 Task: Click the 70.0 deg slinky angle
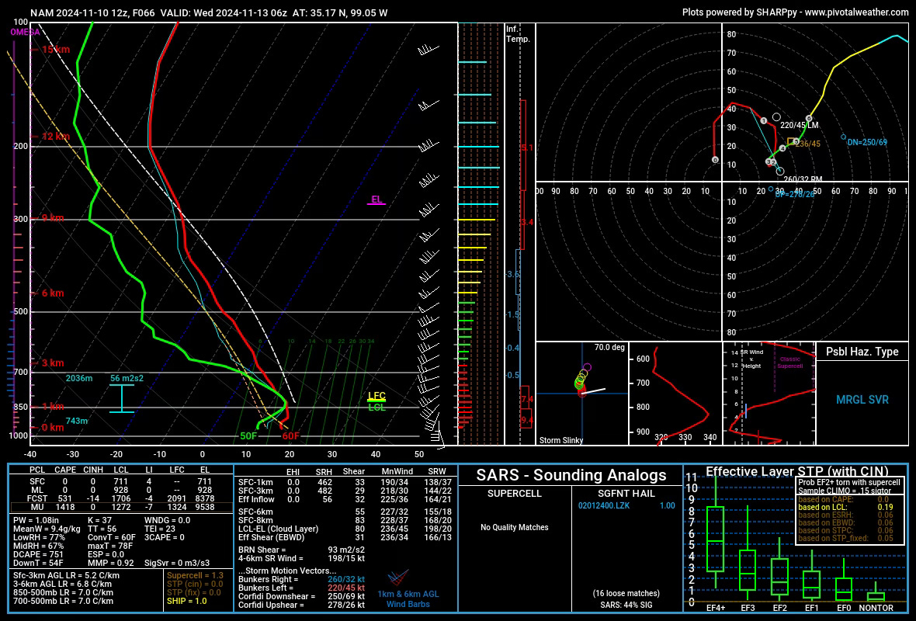[x=609, y=347]
